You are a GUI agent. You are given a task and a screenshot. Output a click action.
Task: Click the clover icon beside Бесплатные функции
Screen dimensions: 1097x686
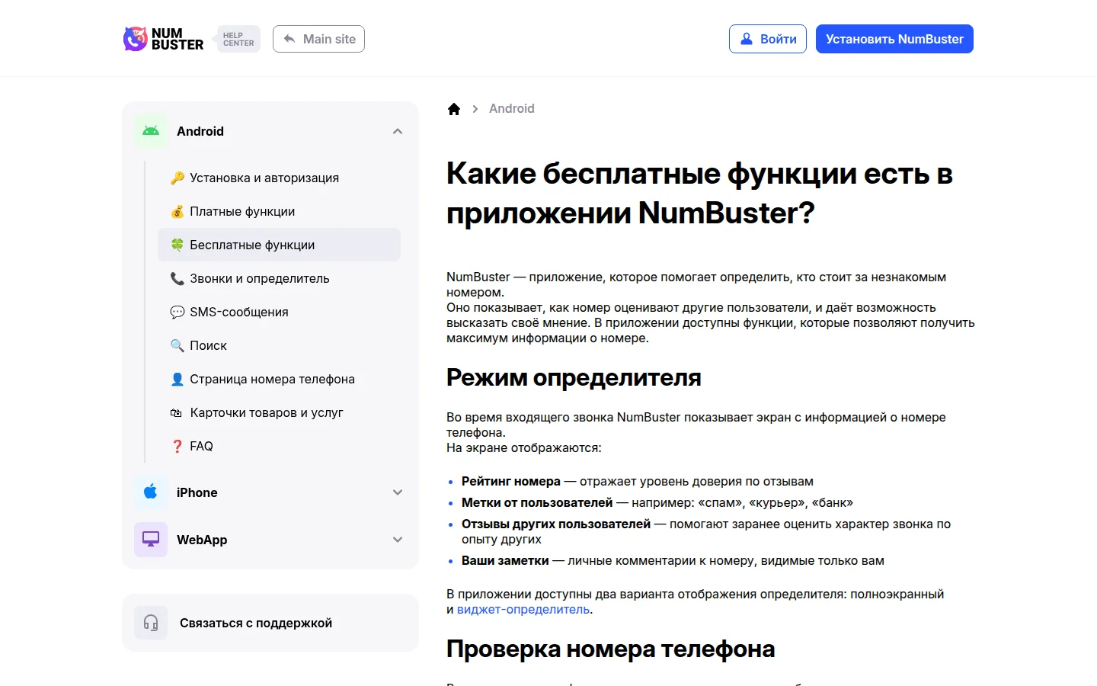pos(178,245)
